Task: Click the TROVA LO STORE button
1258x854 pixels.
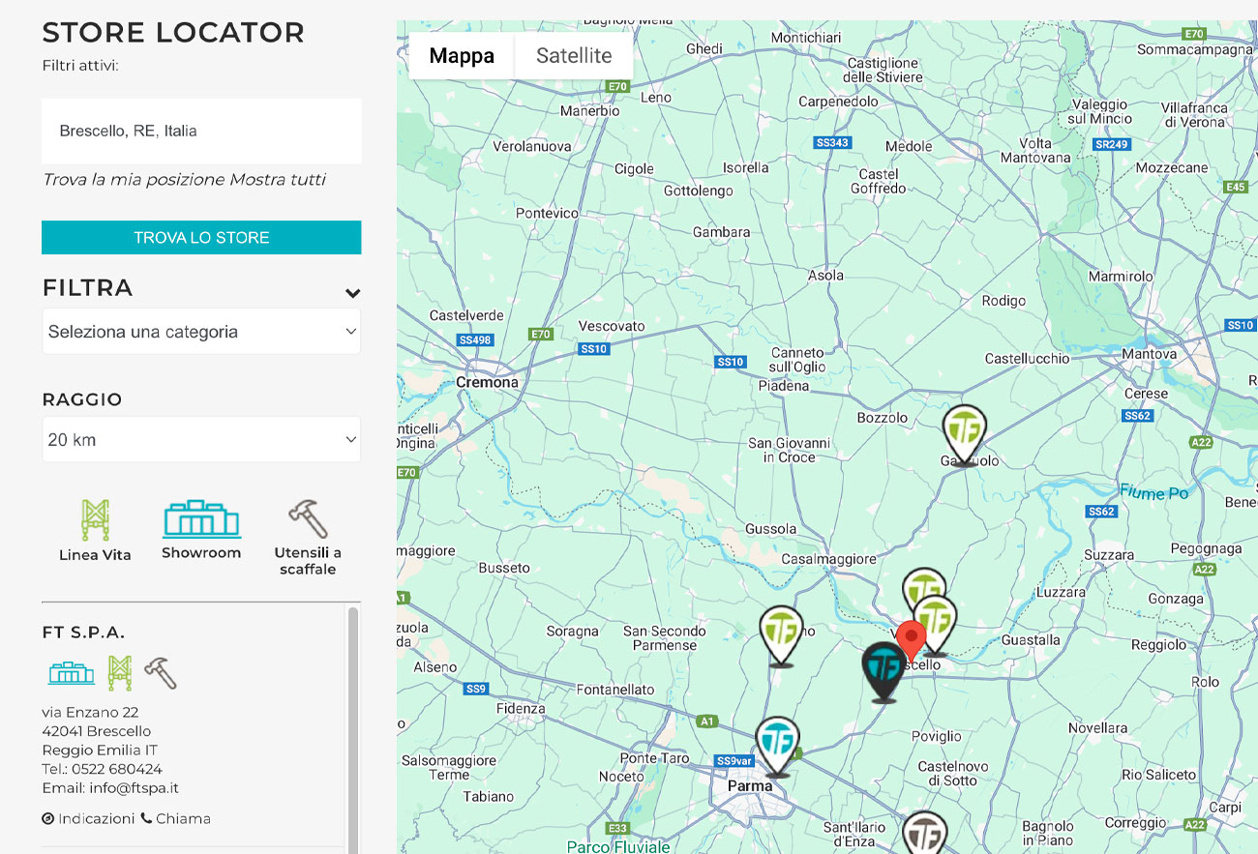Action: 201,237
